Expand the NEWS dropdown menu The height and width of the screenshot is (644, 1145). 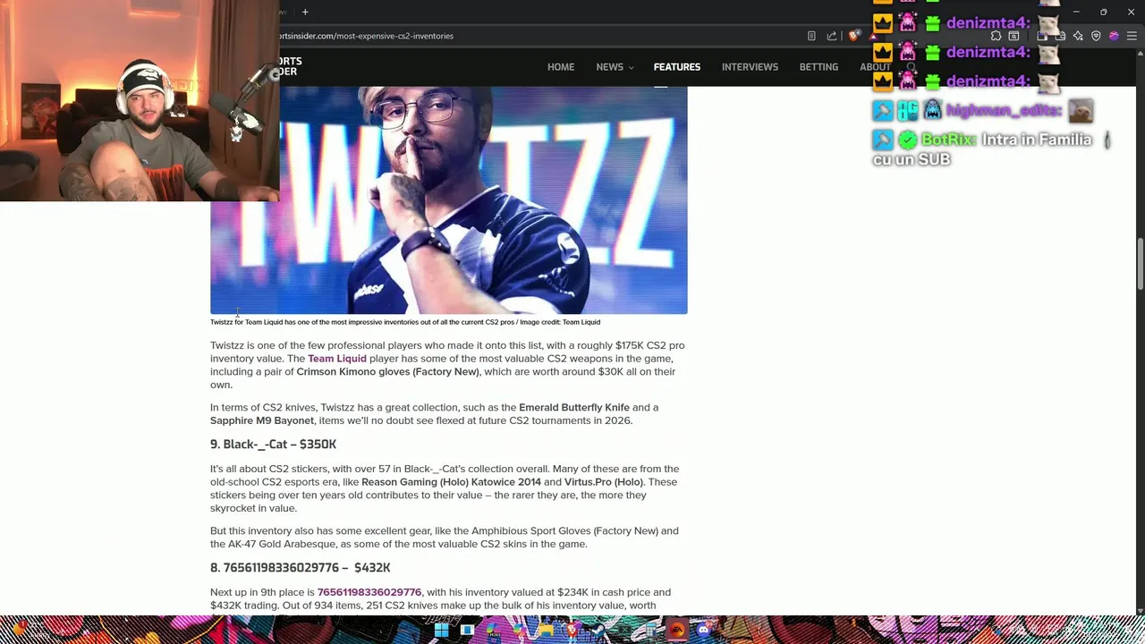coord(615,67)
